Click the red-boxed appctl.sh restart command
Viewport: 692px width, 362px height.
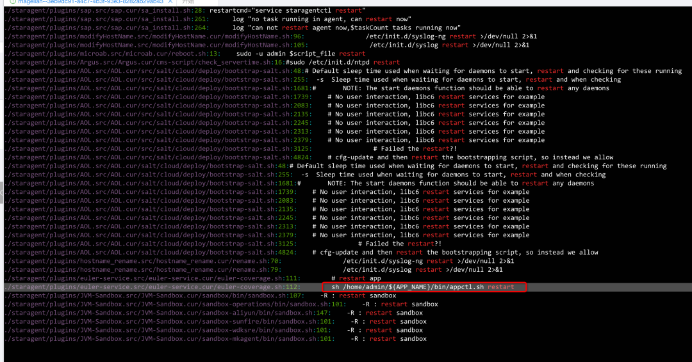[x=423, y=287]
